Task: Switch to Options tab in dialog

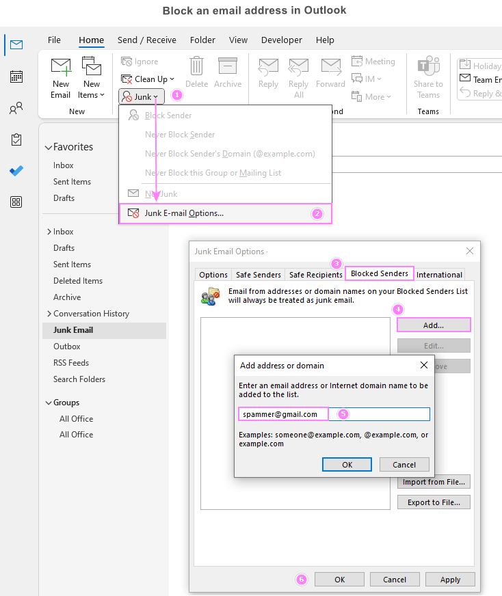Action: click(x=213, y=275)
